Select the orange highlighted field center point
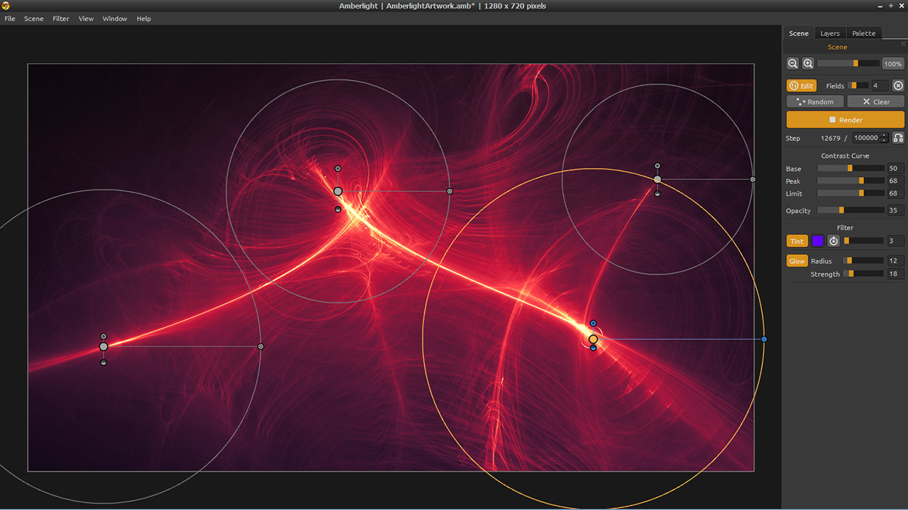The width and height of the screenshot is (908, 510). (593, 339)
